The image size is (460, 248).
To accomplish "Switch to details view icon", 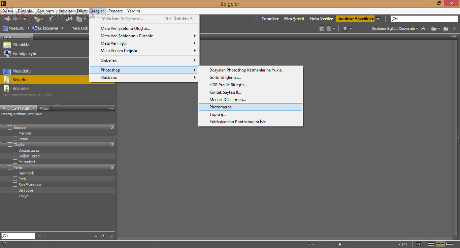I will (x=440, y=244).
